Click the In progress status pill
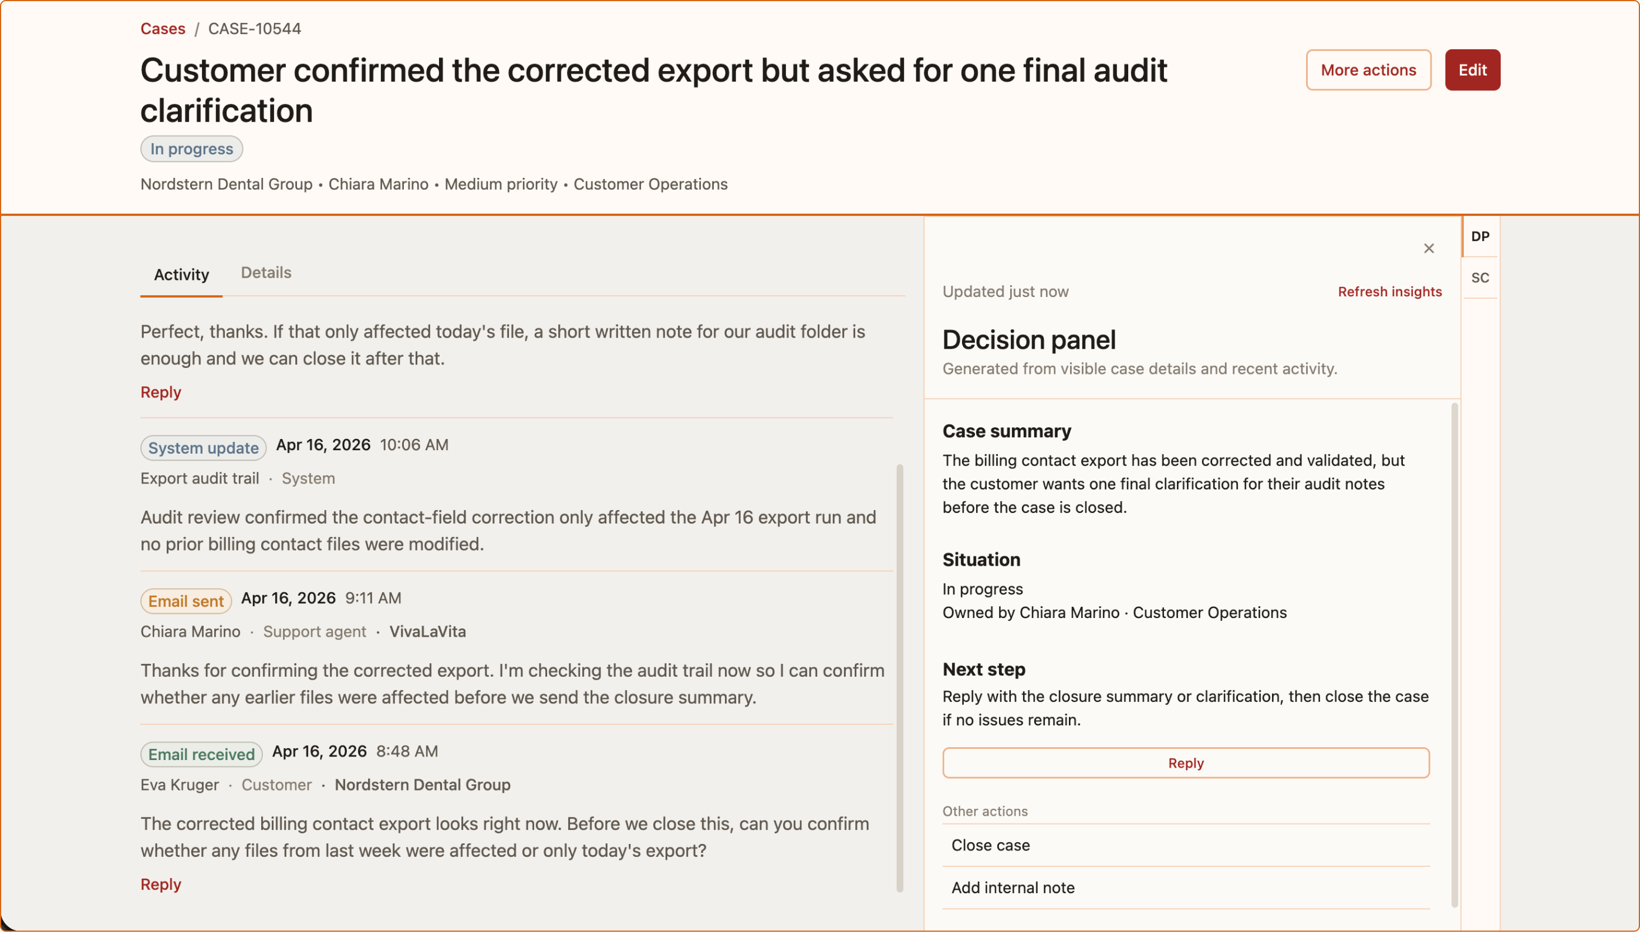The height and width of the screenshot is (932, 1640). (x=191, y=148)
